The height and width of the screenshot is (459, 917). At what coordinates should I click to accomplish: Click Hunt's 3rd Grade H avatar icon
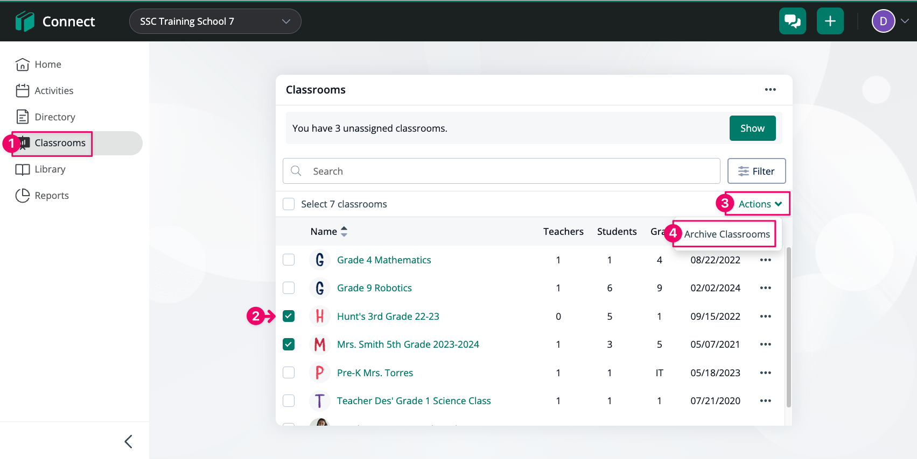tap(320, 316)
